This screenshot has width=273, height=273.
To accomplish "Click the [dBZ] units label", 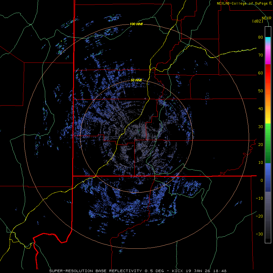I will click(258, 21).
